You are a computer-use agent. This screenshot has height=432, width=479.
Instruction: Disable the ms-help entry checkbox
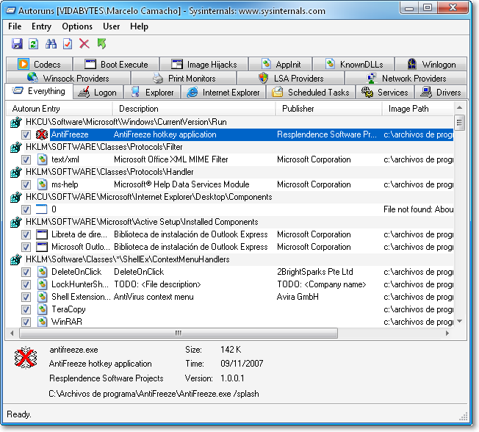tap(26, 184)
